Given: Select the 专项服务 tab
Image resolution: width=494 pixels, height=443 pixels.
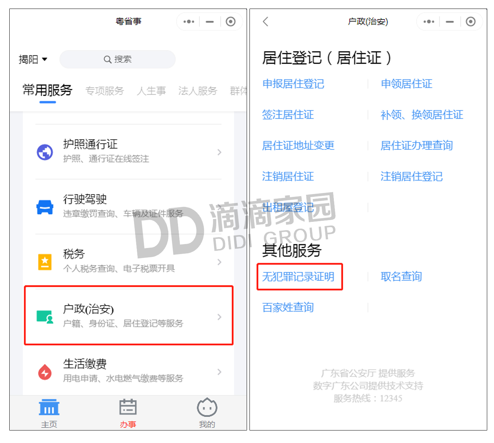Looking at the screenshot, I should [105, 91].
